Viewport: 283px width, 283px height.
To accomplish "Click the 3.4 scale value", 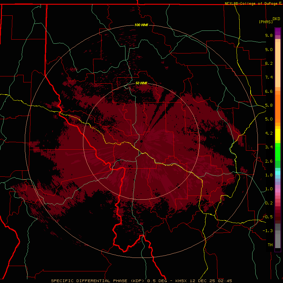I will pos(269,147).
